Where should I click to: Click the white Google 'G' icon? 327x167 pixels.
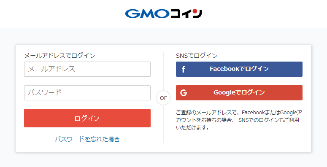tap(184, 93)
